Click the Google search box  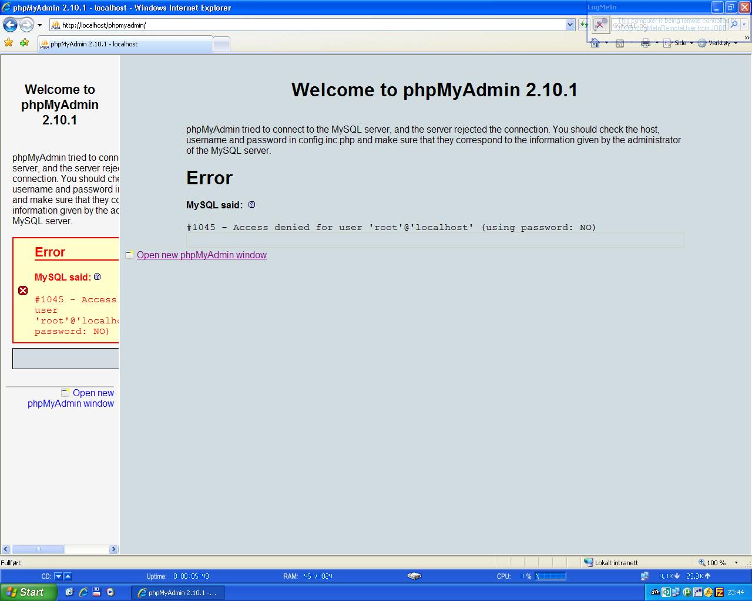(668, 25)
